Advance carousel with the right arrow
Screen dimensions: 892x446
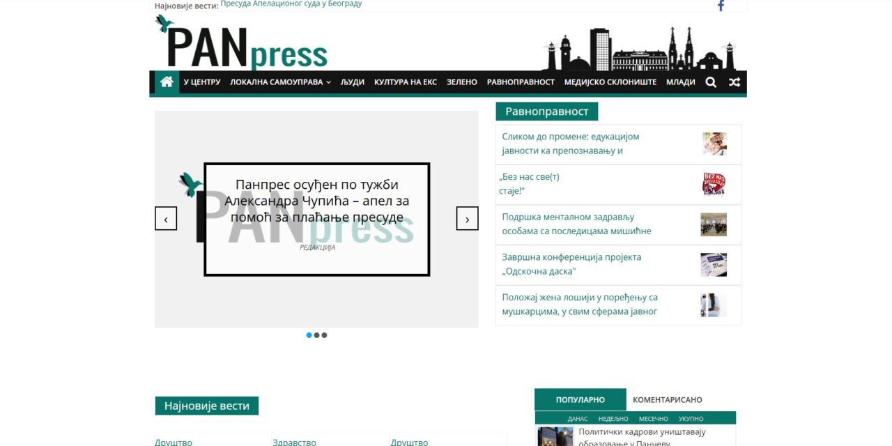click(468, 218)
